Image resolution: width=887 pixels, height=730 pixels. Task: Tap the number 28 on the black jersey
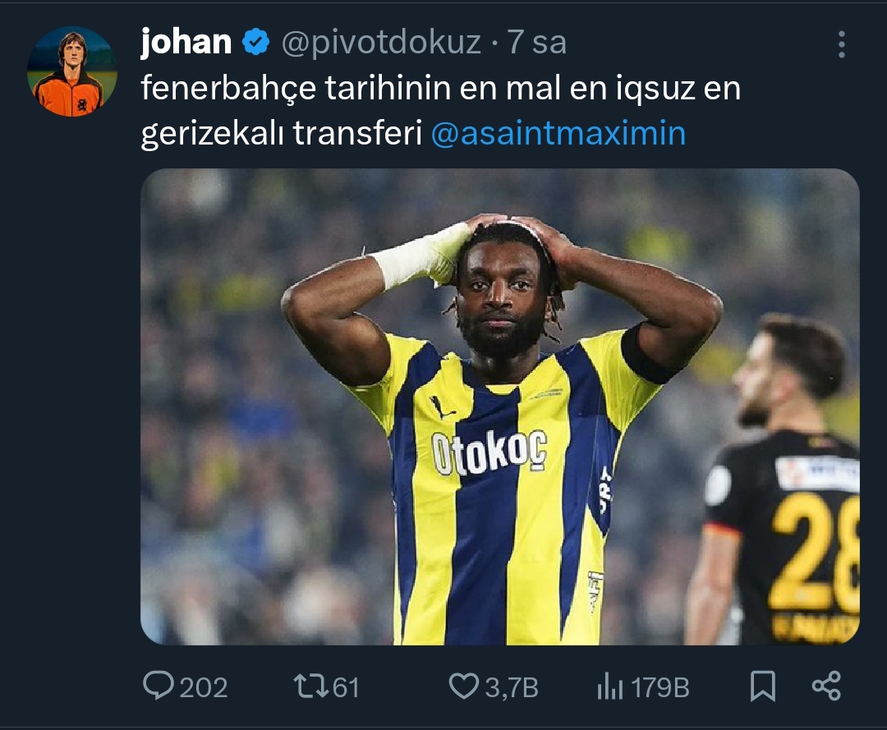pos(816,553)
